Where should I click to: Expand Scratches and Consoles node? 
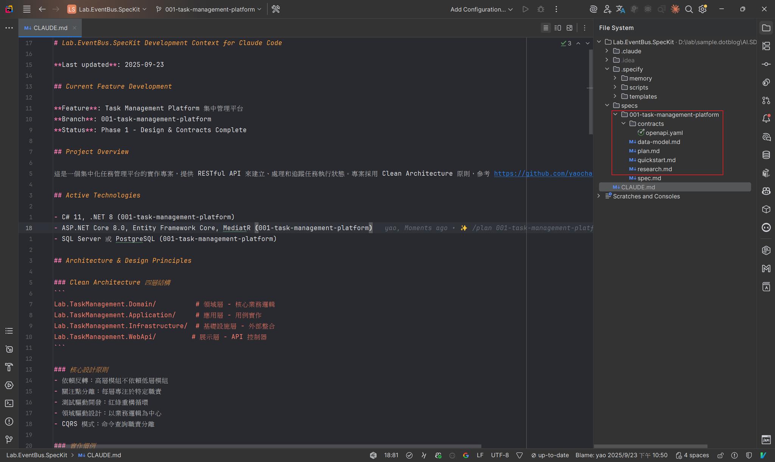(x=599, y=196)
